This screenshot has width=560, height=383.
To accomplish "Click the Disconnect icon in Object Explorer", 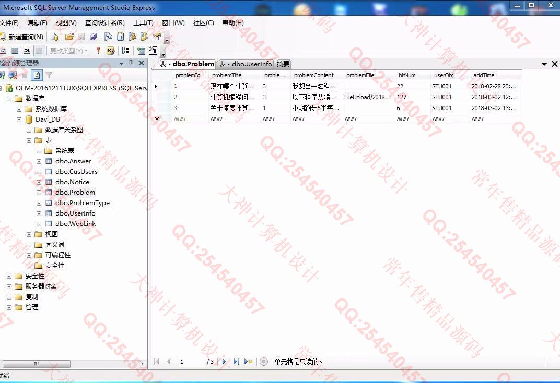I will pos(13,75).
